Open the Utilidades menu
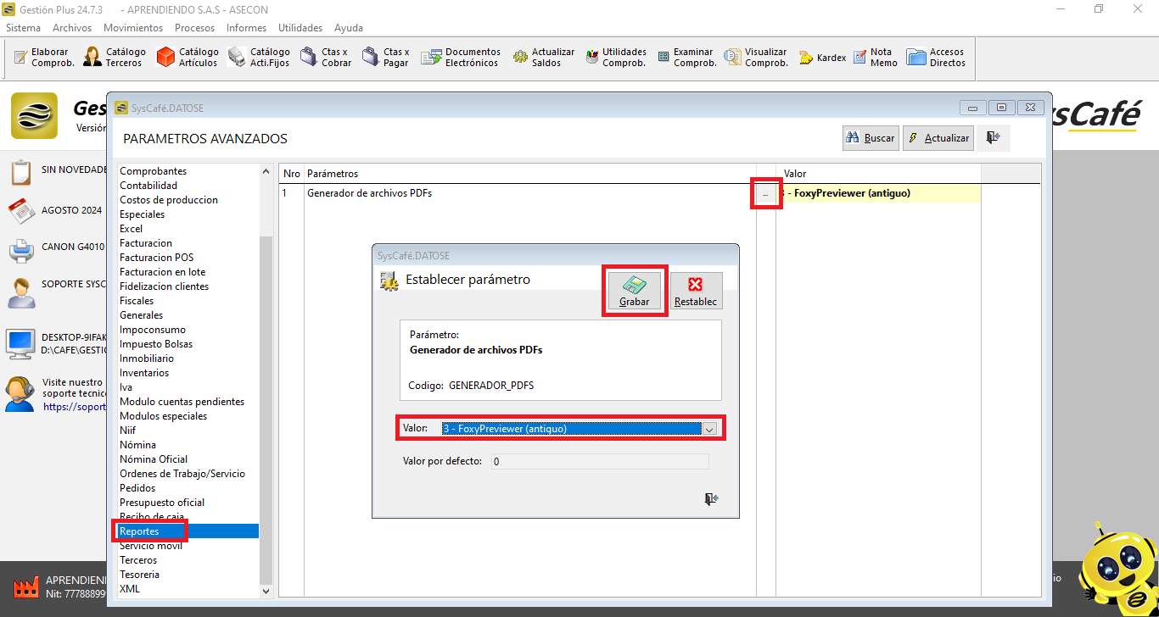This screenshot has width=1159, height=617. click(300, 28)
